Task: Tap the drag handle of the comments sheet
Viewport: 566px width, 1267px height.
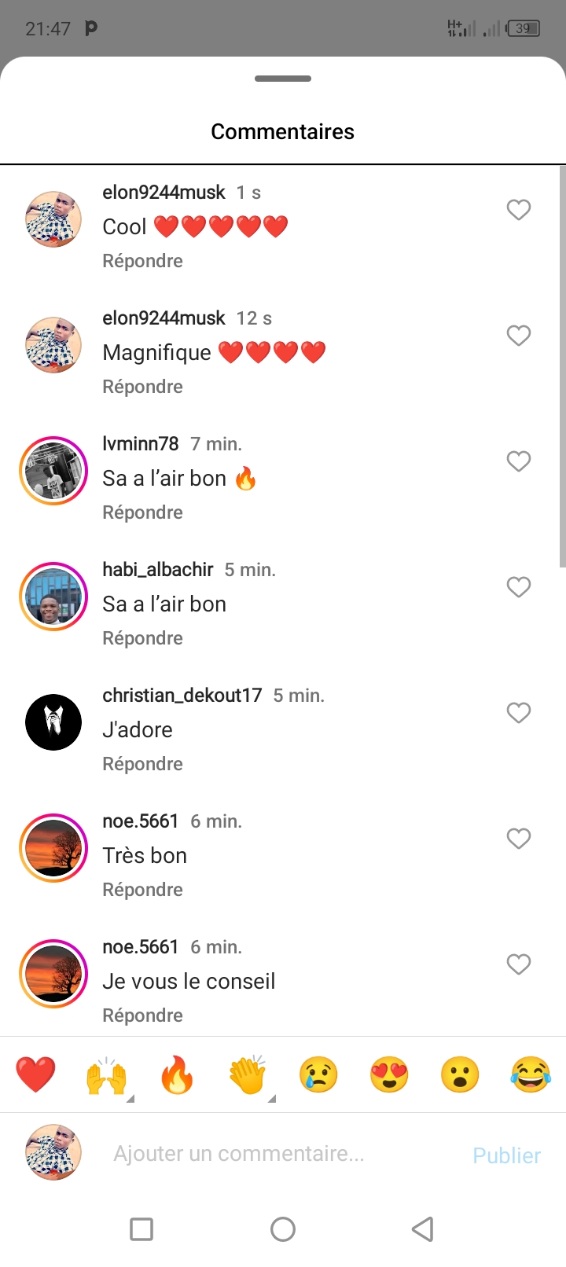Action: point(283,79)
